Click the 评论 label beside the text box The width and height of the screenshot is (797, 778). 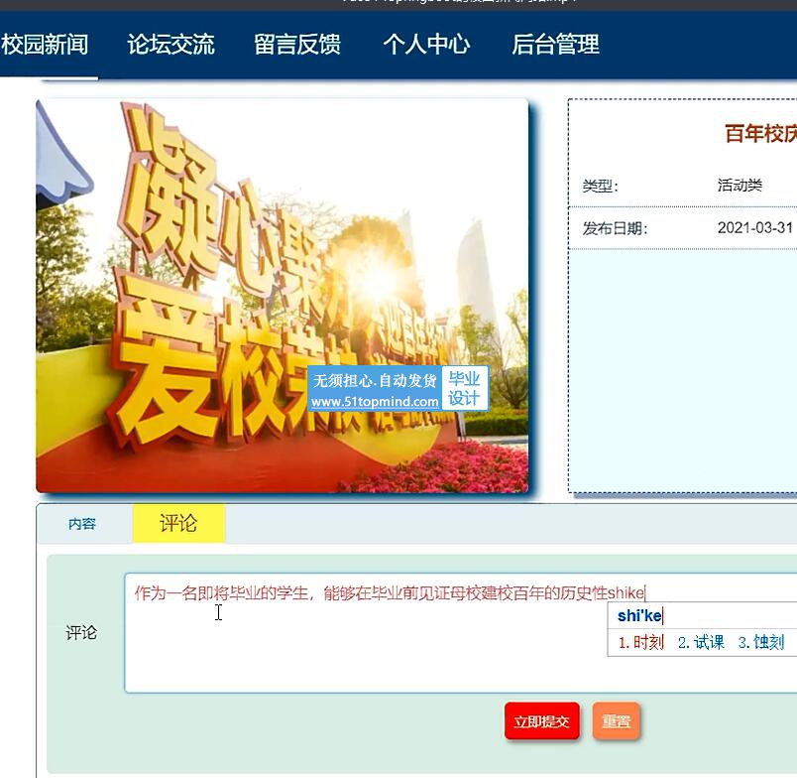[x=81, y=633]
